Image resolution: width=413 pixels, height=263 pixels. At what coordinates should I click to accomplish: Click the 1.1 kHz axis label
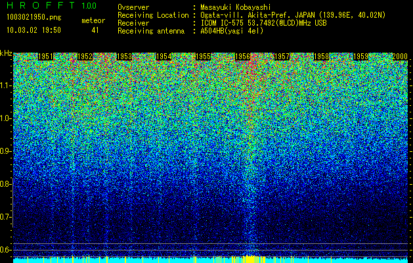pyautogui.click(x=6, y=85)
